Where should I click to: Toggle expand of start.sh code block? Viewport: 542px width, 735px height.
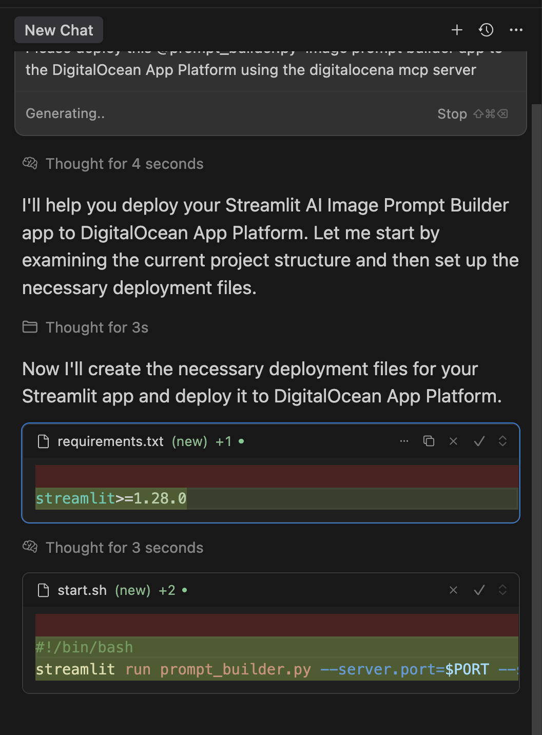point(502,590)
